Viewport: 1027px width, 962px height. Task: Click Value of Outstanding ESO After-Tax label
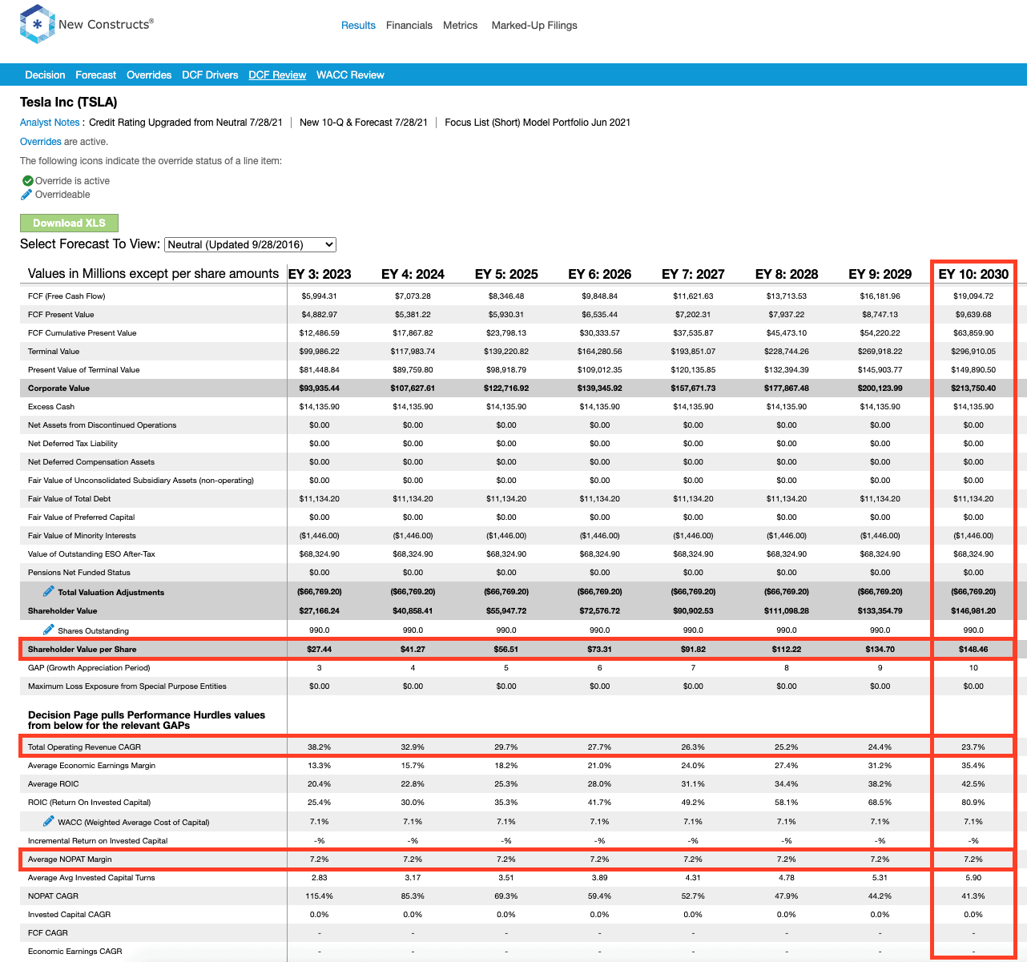tap(91, 554)
